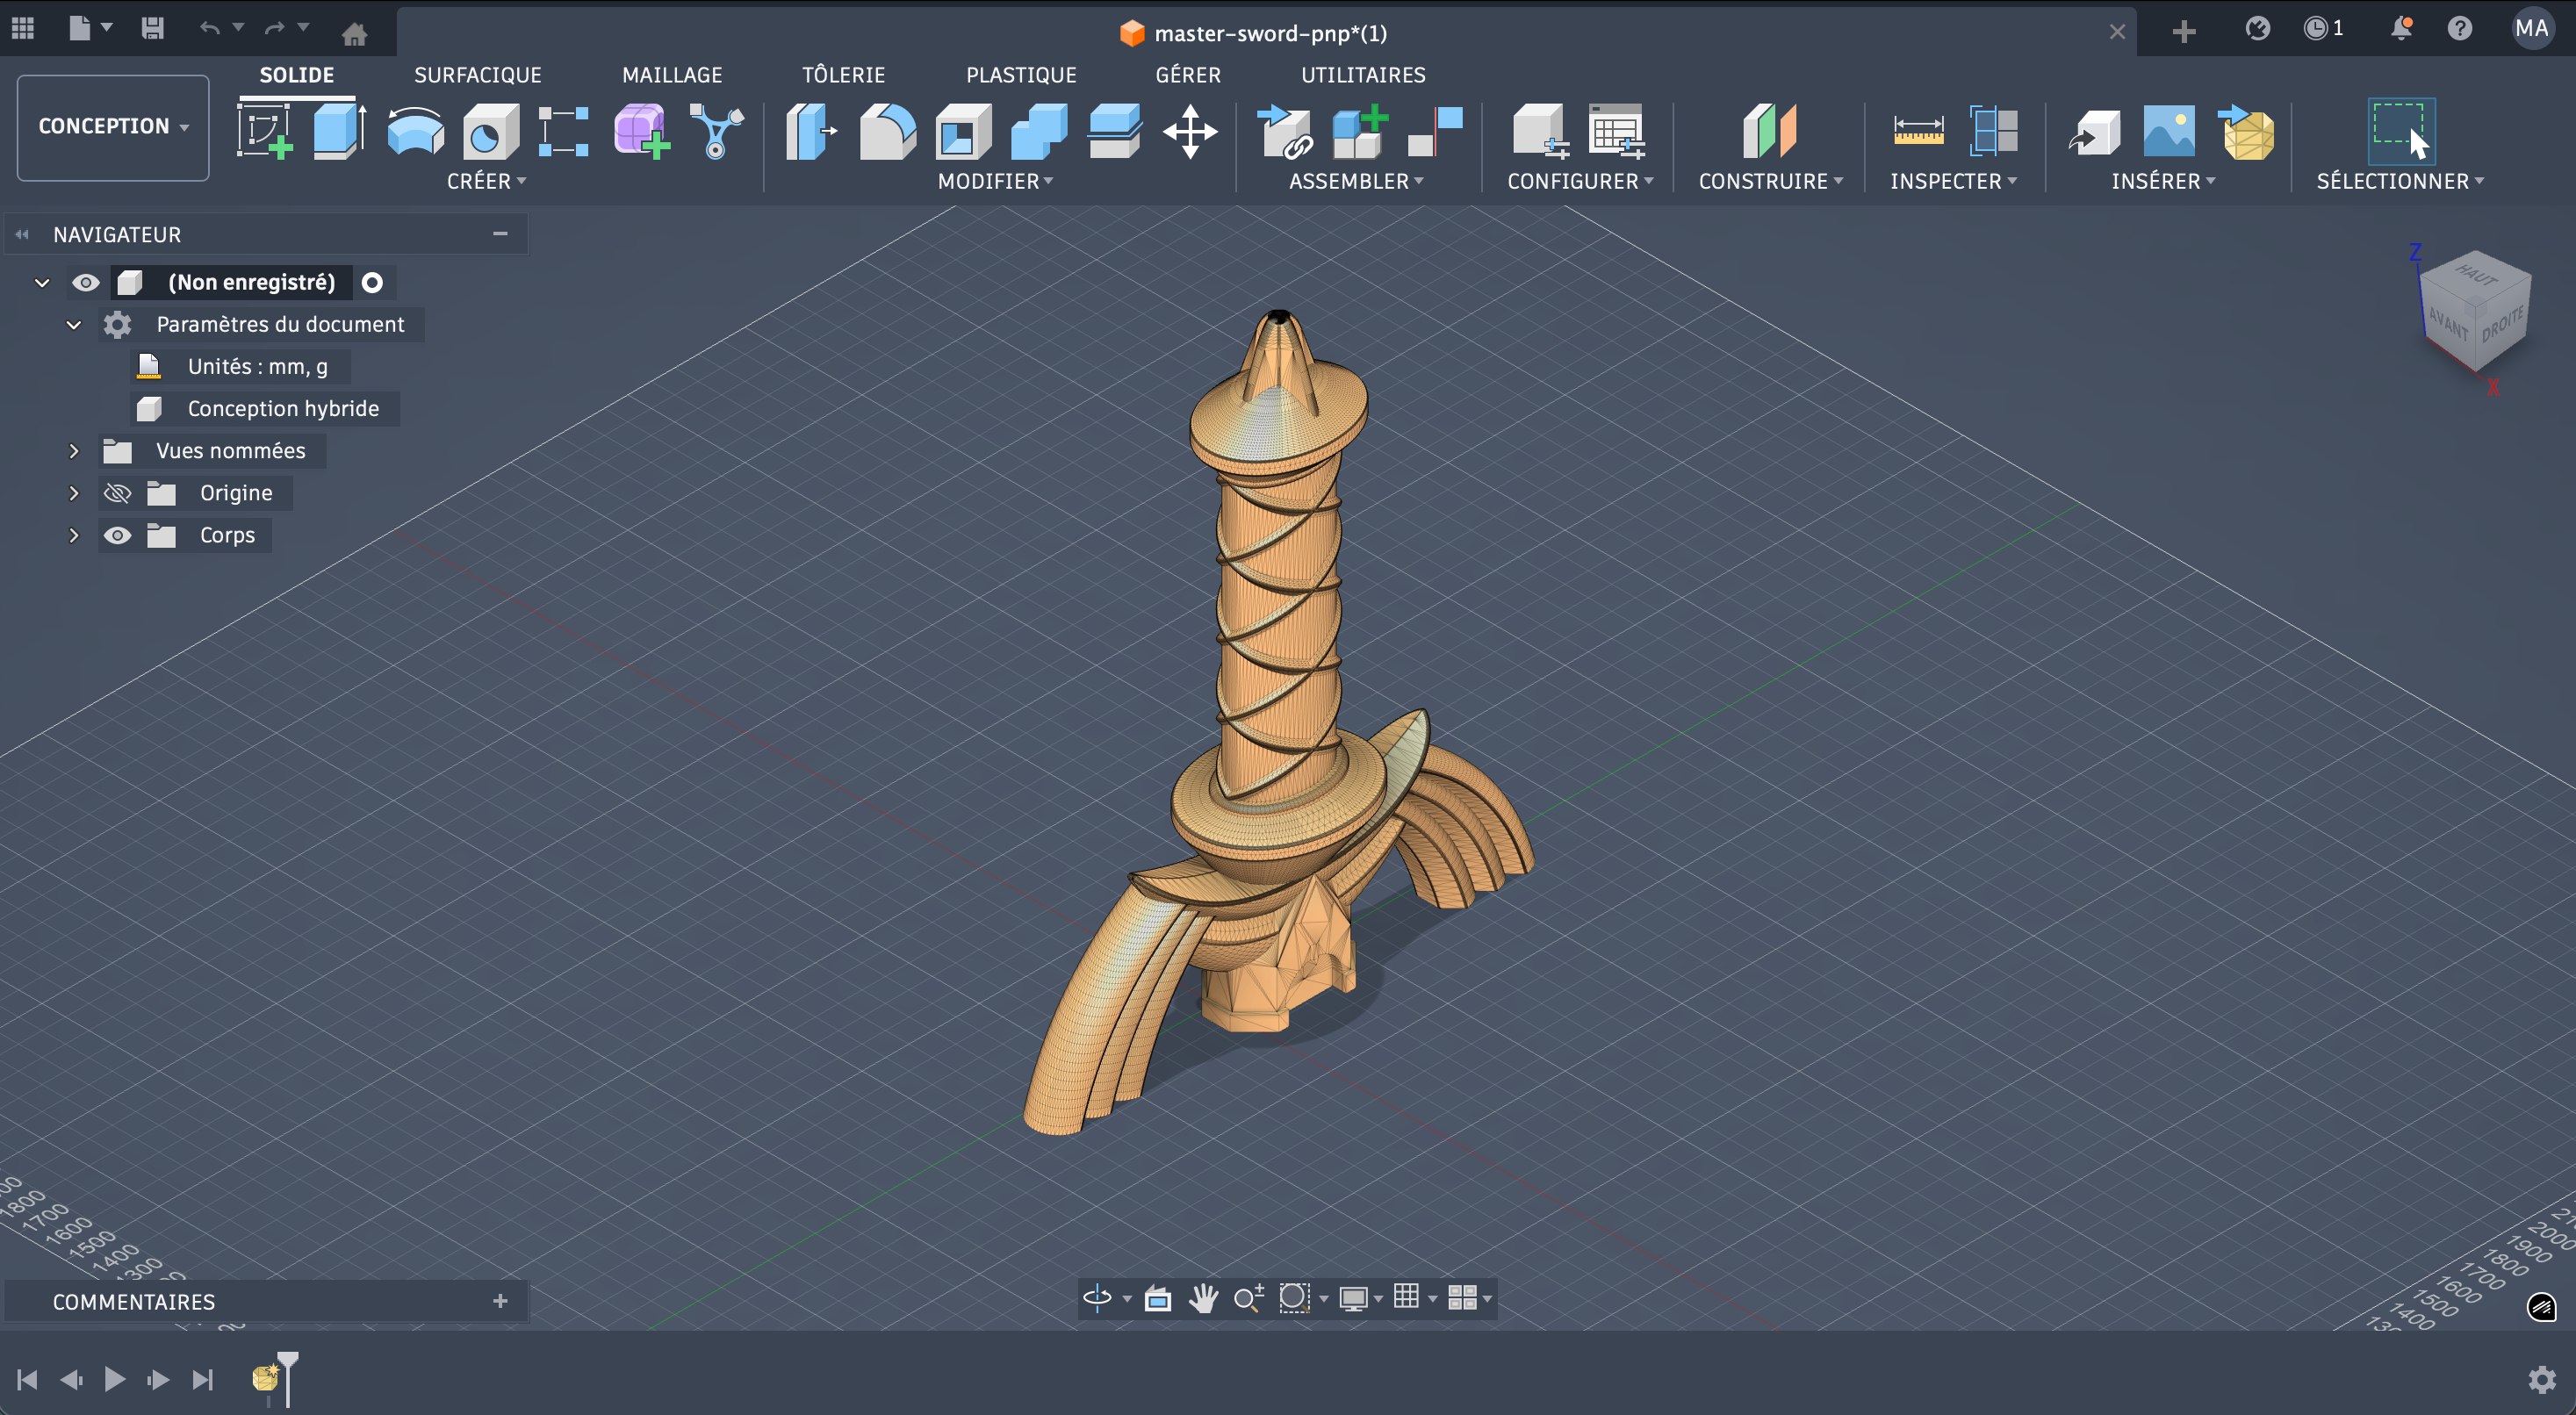Click the Orbit navigation icon
The image size is (2576, 1415).
point(1097,1298)
